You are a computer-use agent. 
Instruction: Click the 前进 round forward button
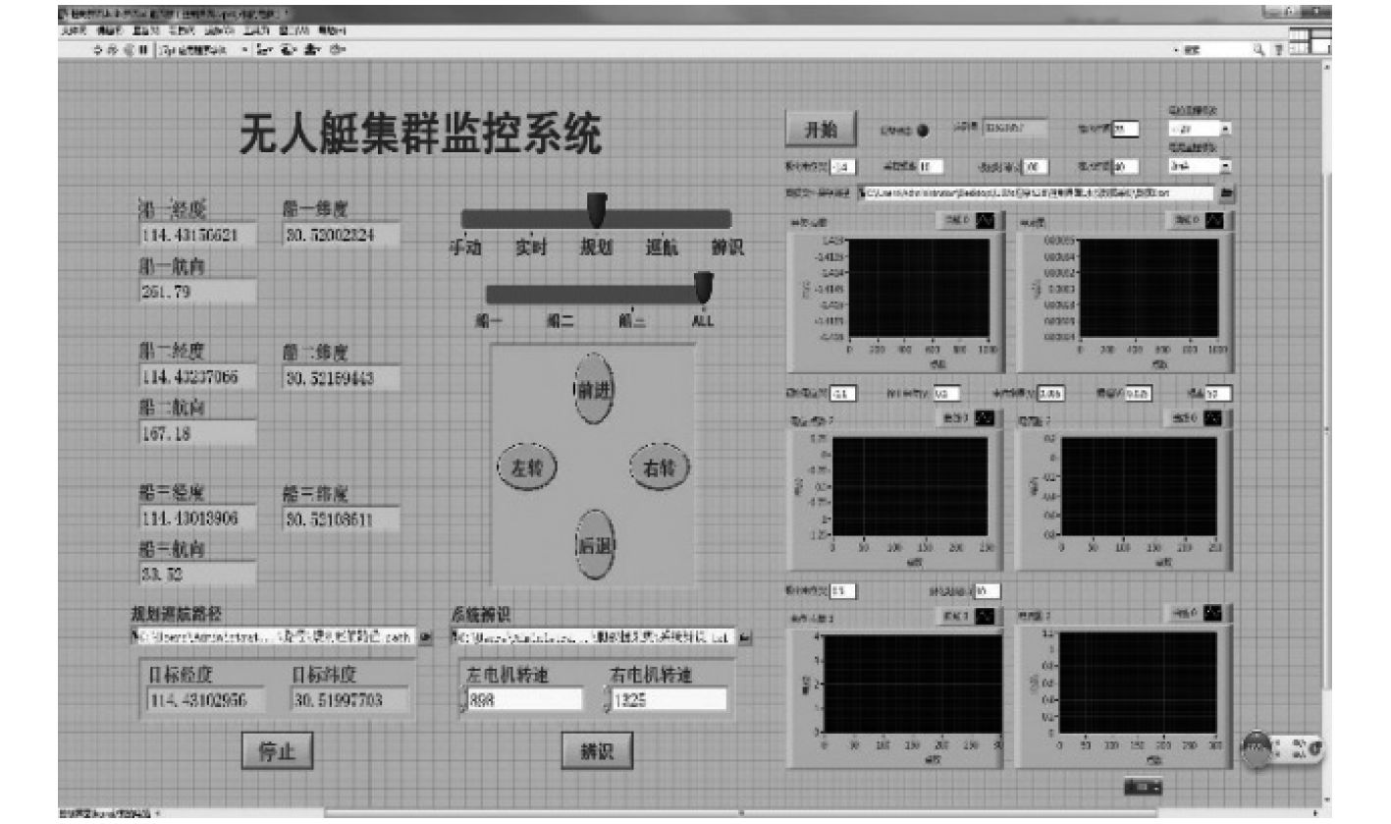(593, 389)
